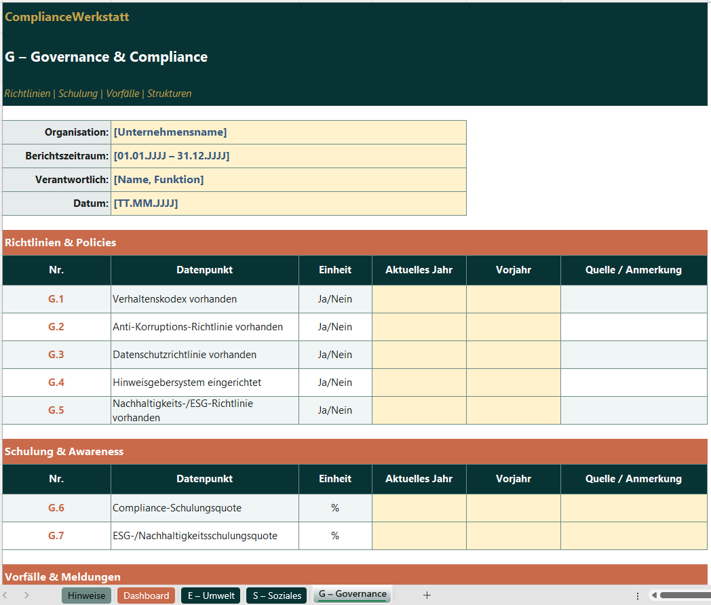
Task: Open the Hinweise sheet tab
Action: (x=86, y=596)
